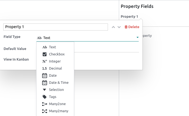The height and width of the screenshot is (116, 189).
Task: Choose the Date & Time clock icon
Action: coord(45,83)
